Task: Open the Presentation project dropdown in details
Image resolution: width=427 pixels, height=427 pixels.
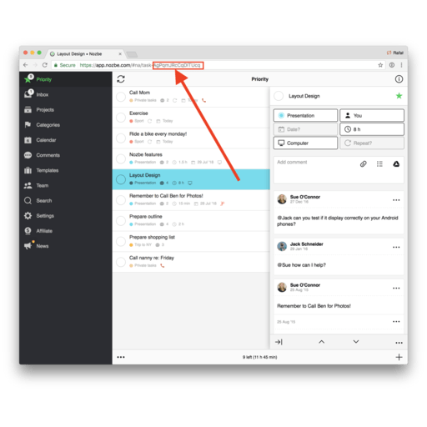Action: (x=305, y=115)
